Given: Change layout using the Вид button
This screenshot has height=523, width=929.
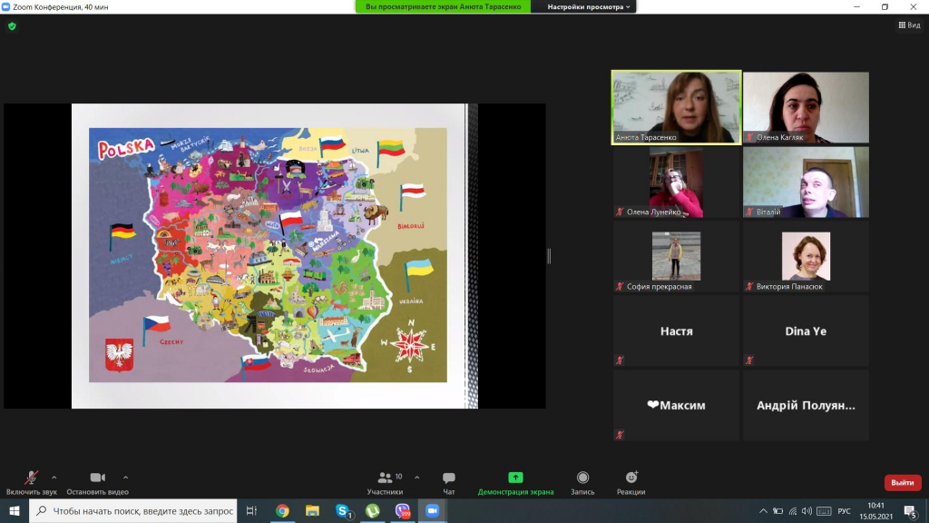Looking at the screenshot, I should 909,25.
